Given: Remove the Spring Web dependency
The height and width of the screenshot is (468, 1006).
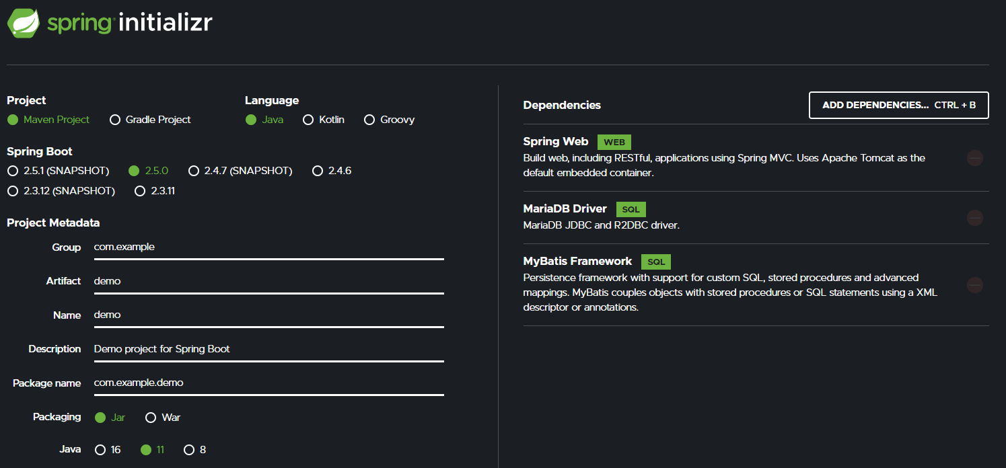Looking at the screenshot, I should 974,158.
